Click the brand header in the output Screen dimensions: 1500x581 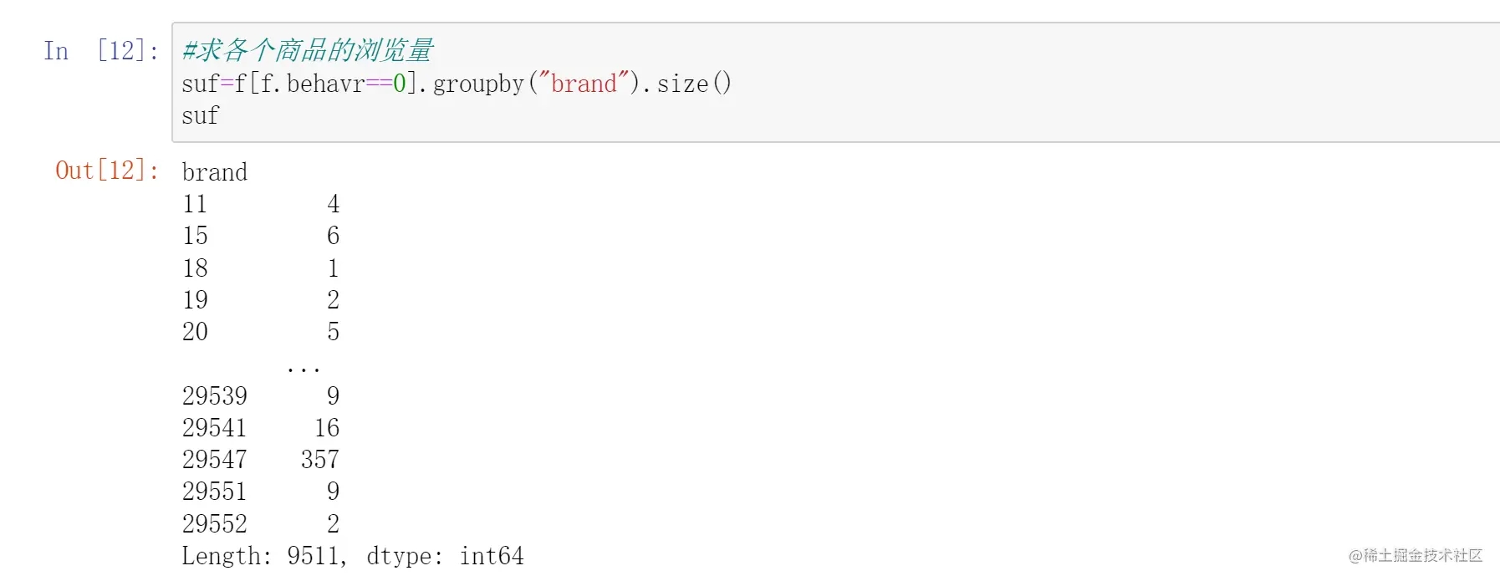click(215, 172)
